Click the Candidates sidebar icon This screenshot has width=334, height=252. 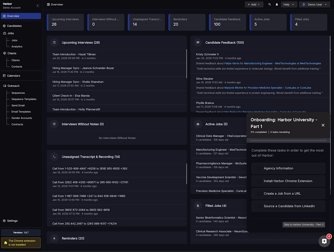4,26
